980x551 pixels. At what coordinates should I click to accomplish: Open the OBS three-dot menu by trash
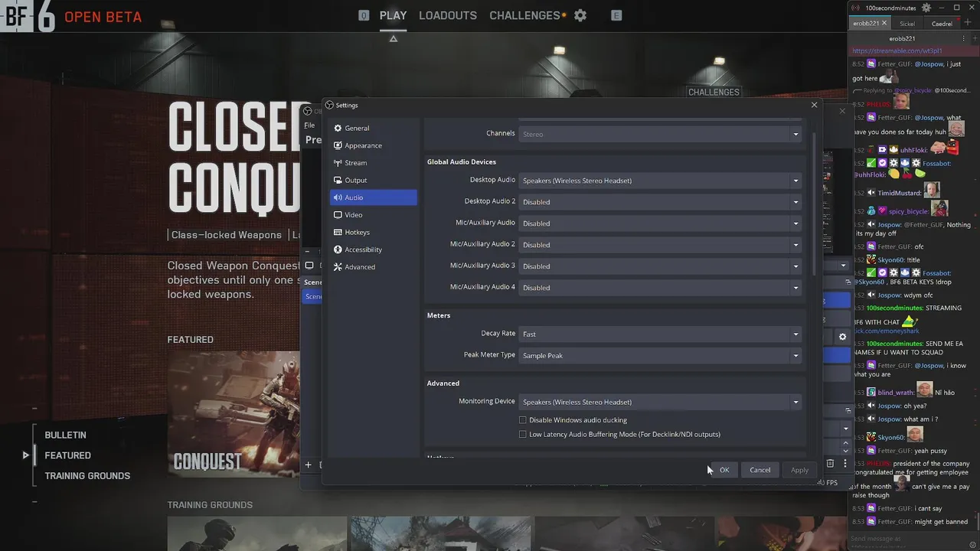(845, 464)
